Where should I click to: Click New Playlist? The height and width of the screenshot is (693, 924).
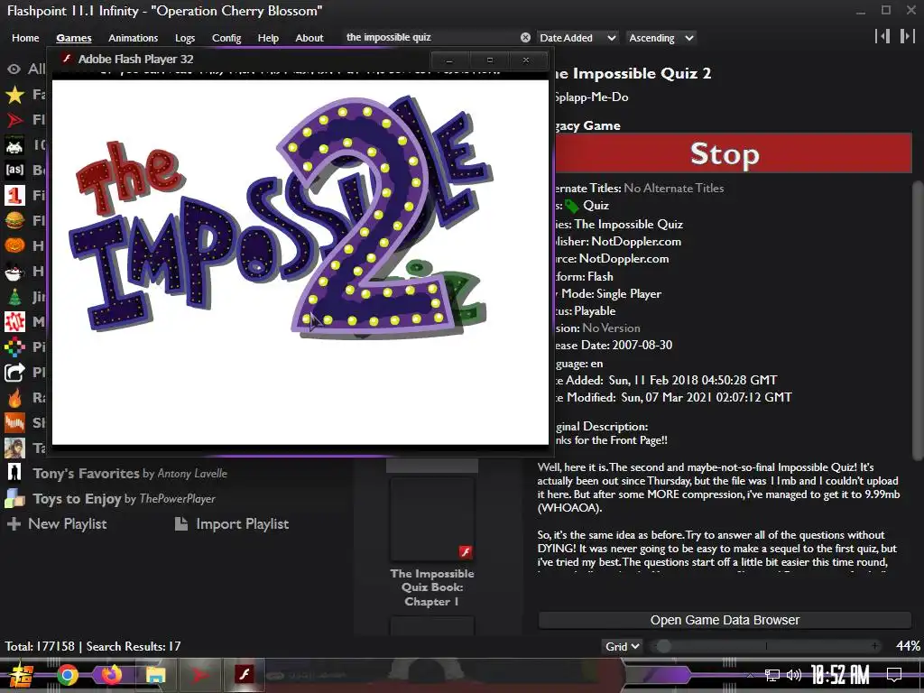point(57,524)
